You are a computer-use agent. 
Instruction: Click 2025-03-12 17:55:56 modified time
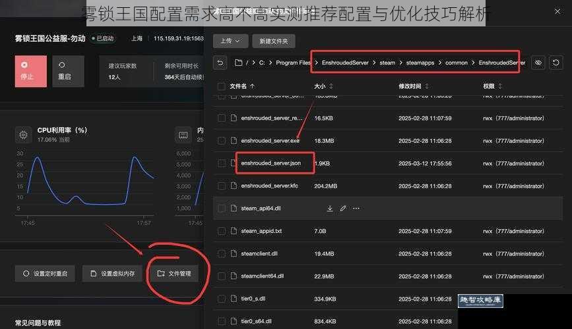[x=425, y=163]
